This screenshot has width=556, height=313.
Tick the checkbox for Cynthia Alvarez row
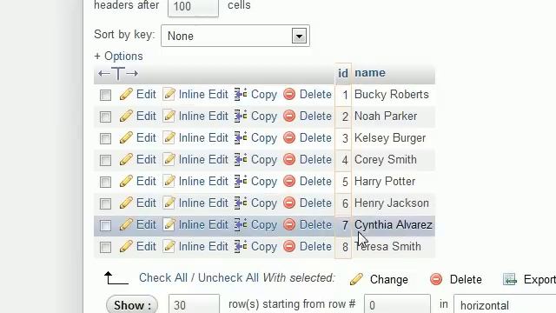click(x=105, y=225)
